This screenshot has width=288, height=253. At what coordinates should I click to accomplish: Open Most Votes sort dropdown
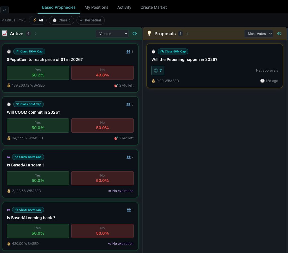click(258, 34)
